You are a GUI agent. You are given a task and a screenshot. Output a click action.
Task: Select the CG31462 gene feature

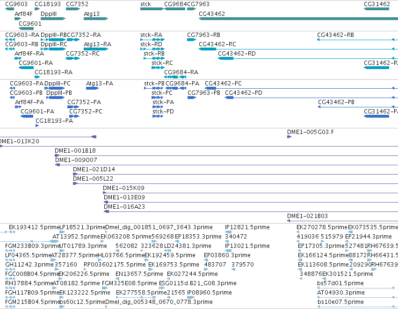point(376,9)
